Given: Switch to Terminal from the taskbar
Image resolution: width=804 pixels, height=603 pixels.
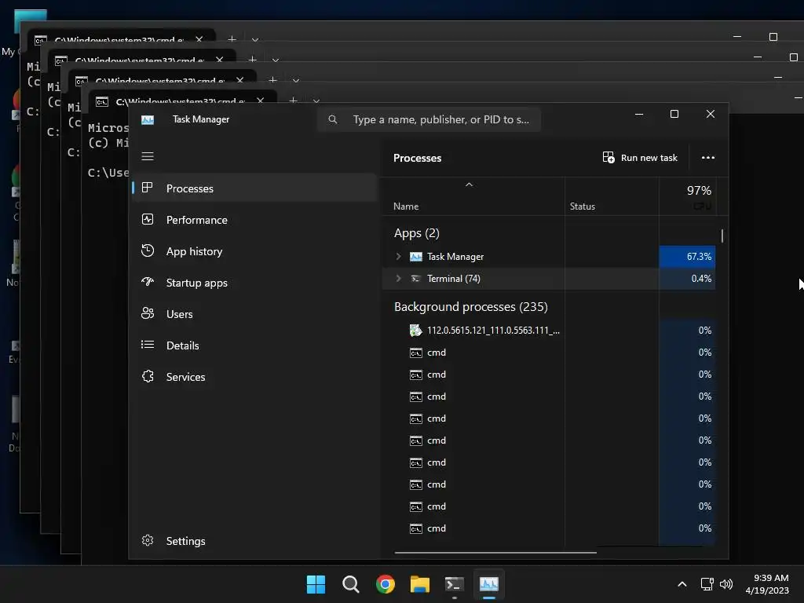Looking at the screenshot, I should (455, 584).
